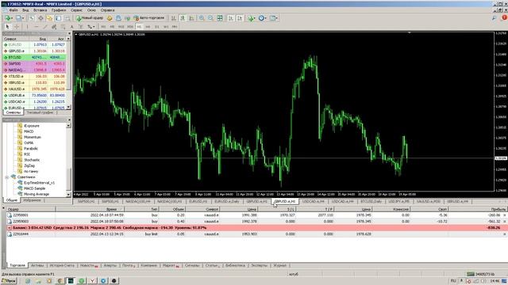
Task: Select the horizontal line tool
Action: pos(37,26)
